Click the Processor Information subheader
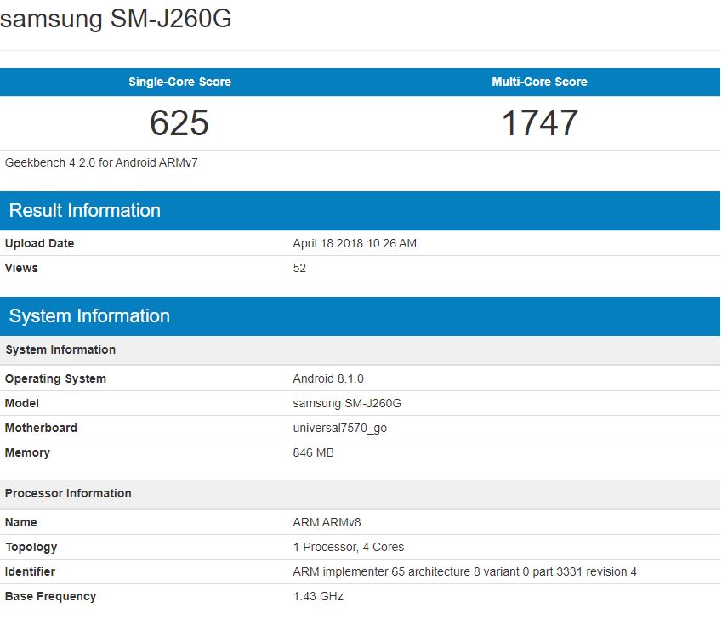Image resolution: width=722 pixels, height=625 pixels. [68, 493]
